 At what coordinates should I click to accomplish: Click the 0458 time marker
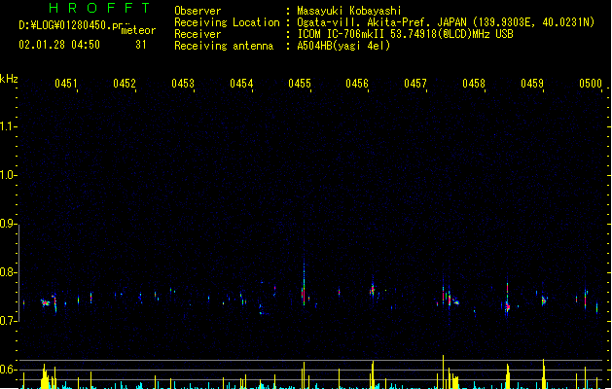[x=474, y=83]
